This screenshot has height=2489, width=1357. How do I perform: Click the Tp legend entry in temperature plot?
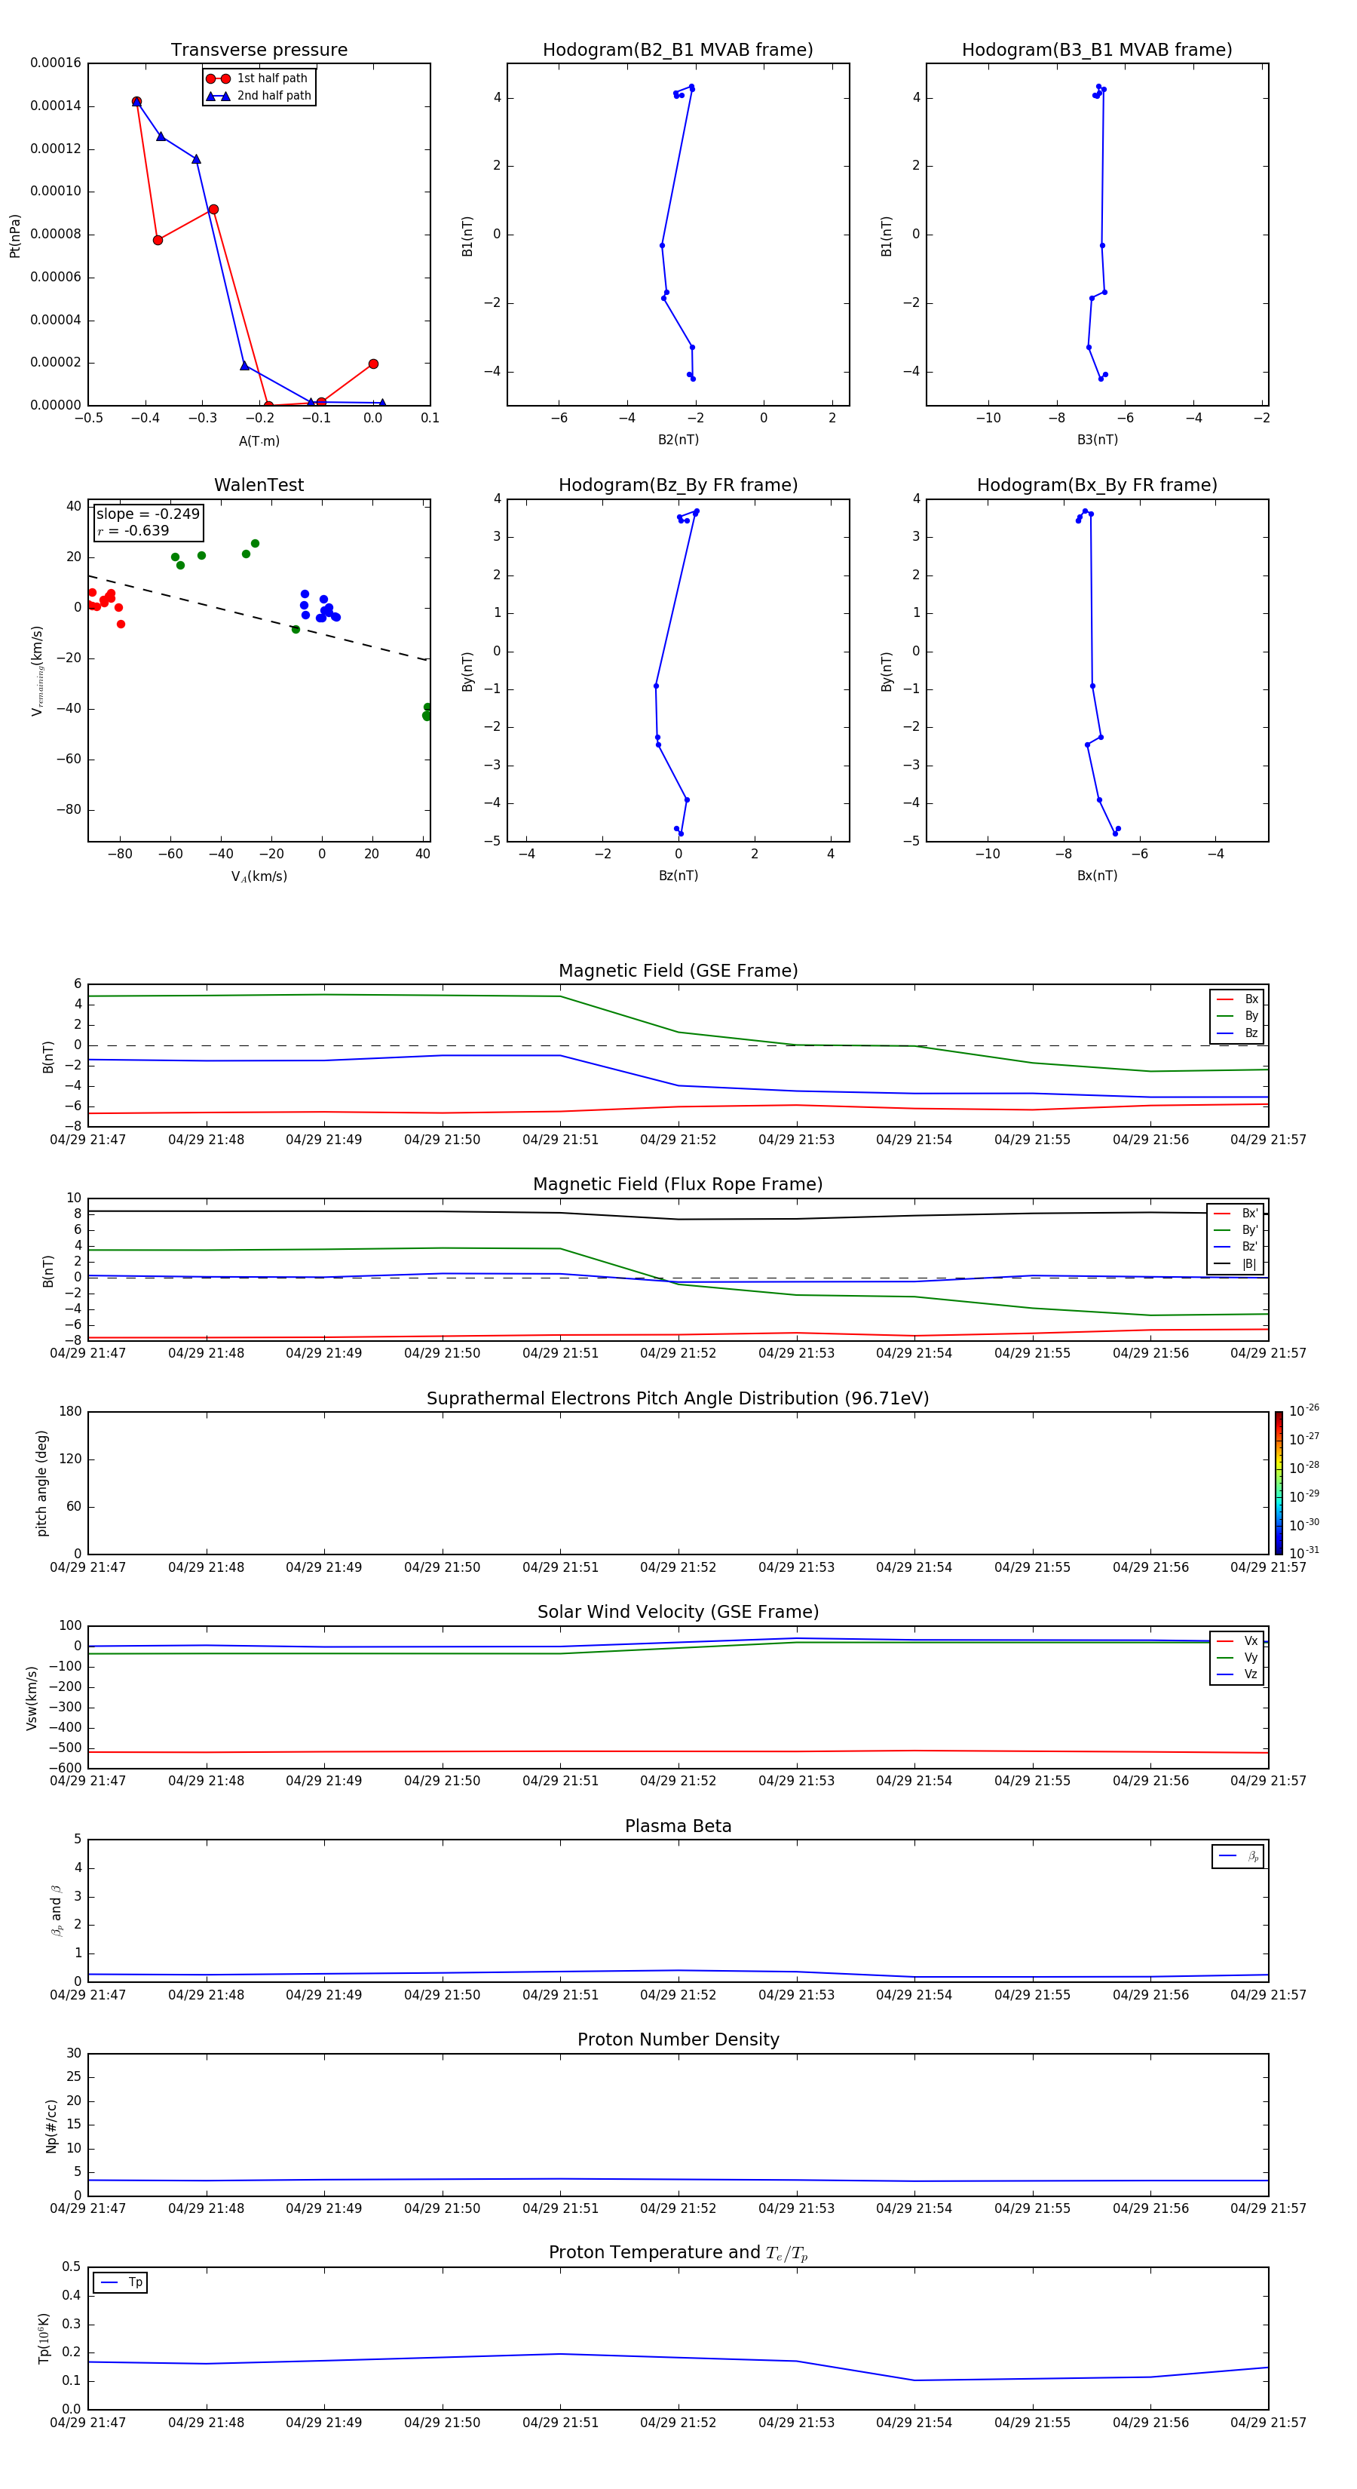[x=121, y=2283]
